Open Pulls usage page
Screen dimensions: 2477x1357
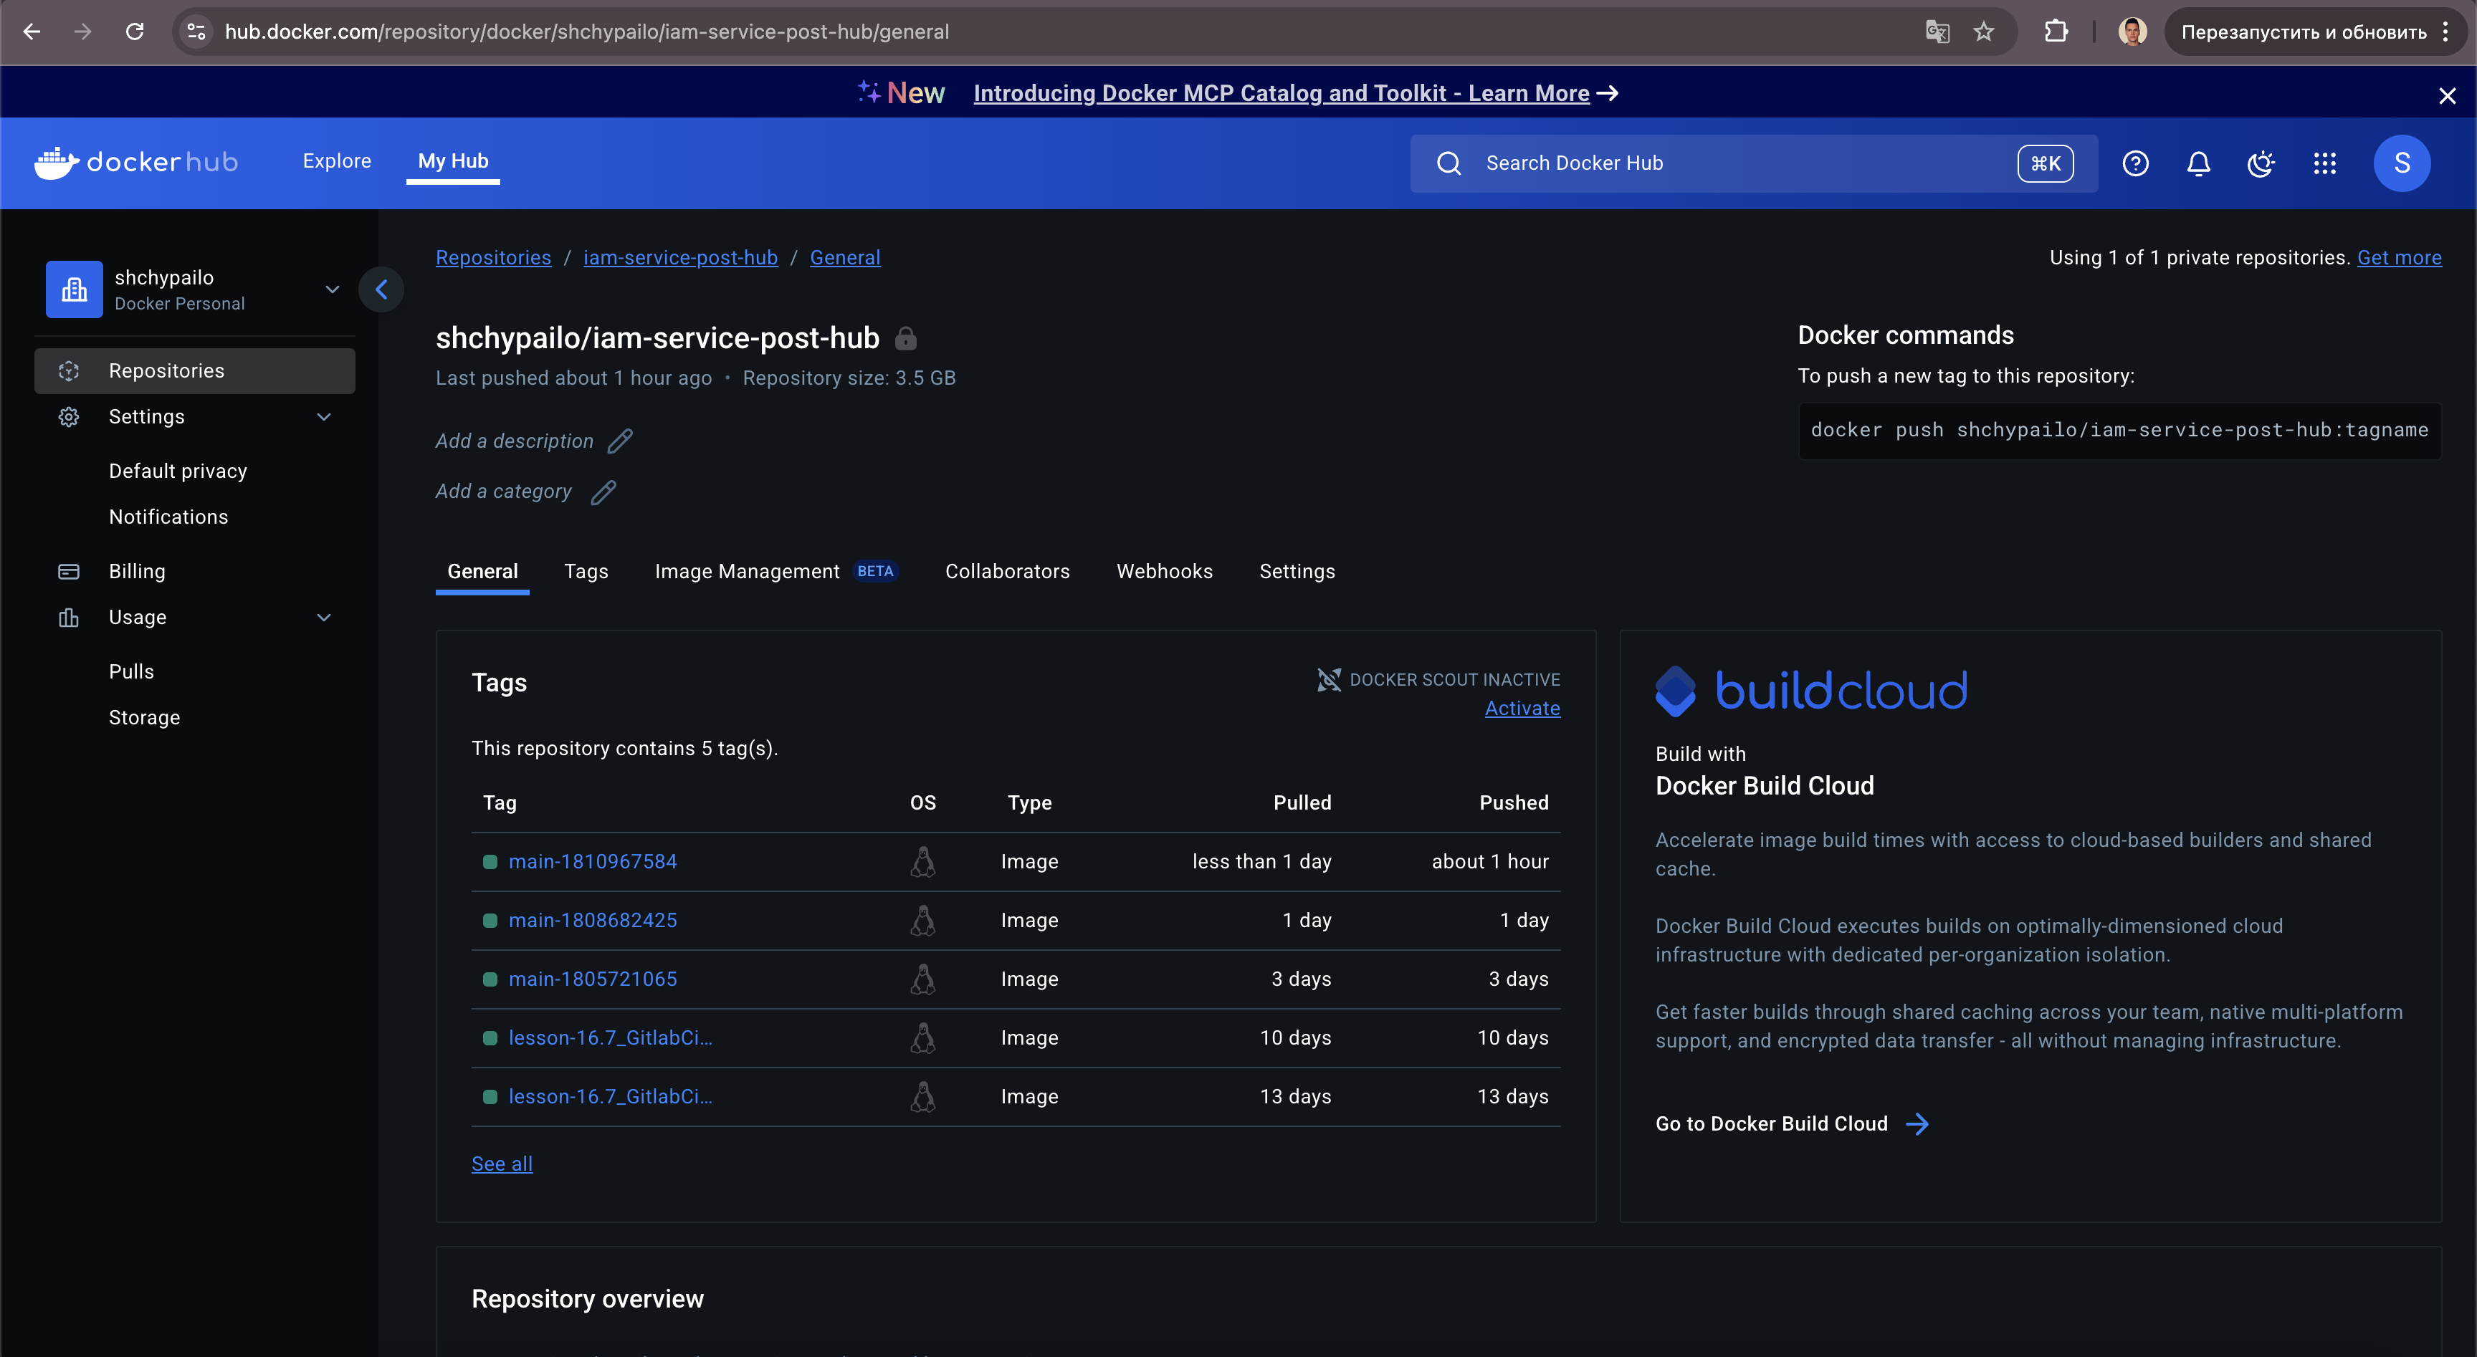(132, 672)
